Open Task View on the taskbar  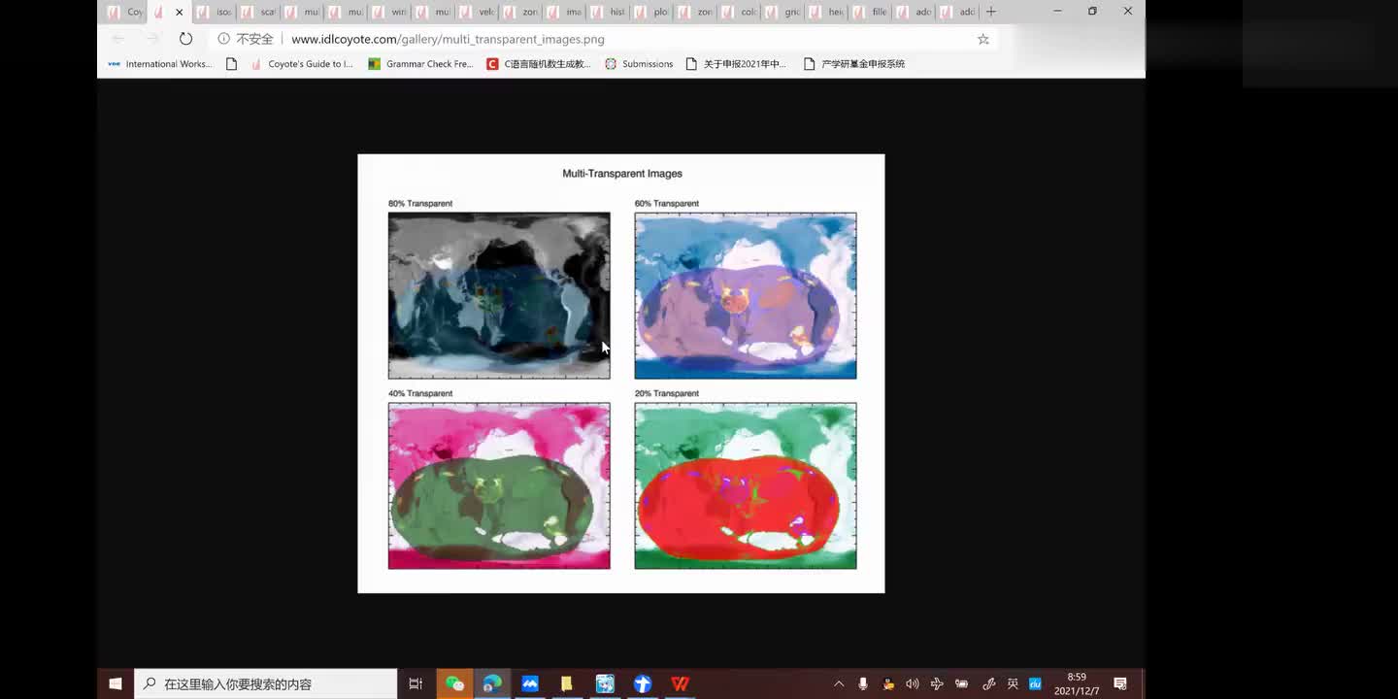click(416, 683)
